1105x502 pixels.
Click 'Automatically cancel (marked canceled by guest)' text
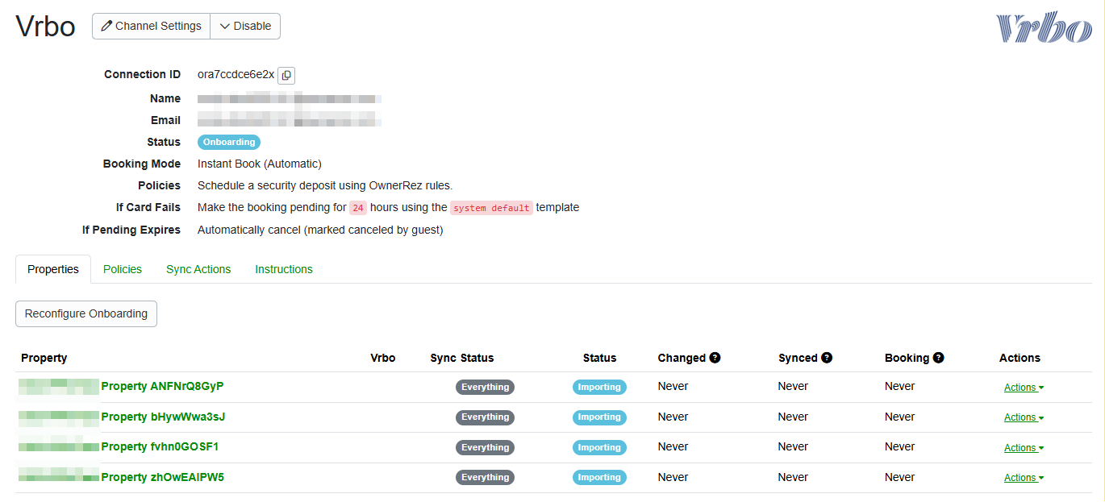[x=320, y=230]
